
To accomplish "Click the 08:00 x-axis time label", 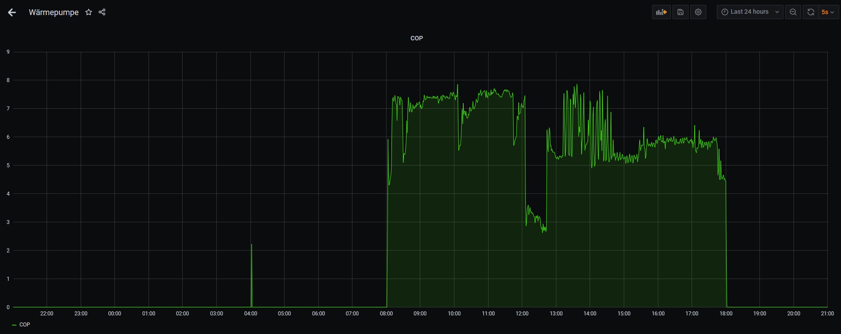I will tap(386, 314).
